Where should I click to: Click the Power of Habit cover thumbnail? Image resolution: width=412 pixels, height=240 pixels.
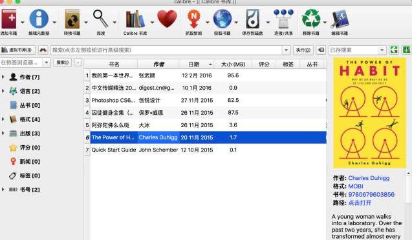coord(369,113)
